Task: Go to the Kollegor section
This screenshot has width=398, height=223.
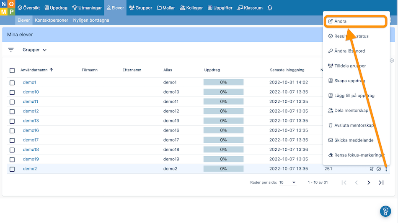Action: coord(191,8)
